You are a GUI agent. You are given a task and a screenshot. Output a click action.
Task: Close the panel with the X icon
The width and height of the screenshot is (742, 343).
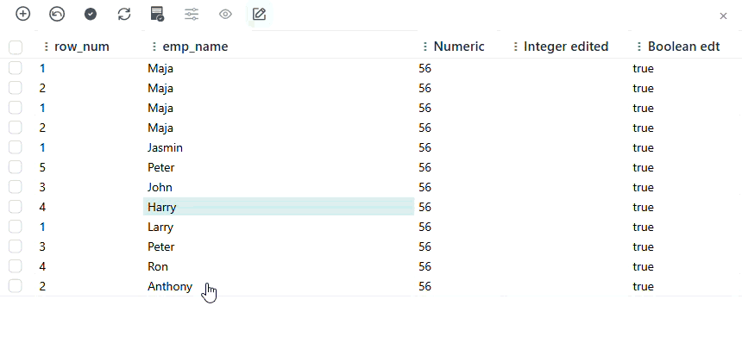point(723,16)
